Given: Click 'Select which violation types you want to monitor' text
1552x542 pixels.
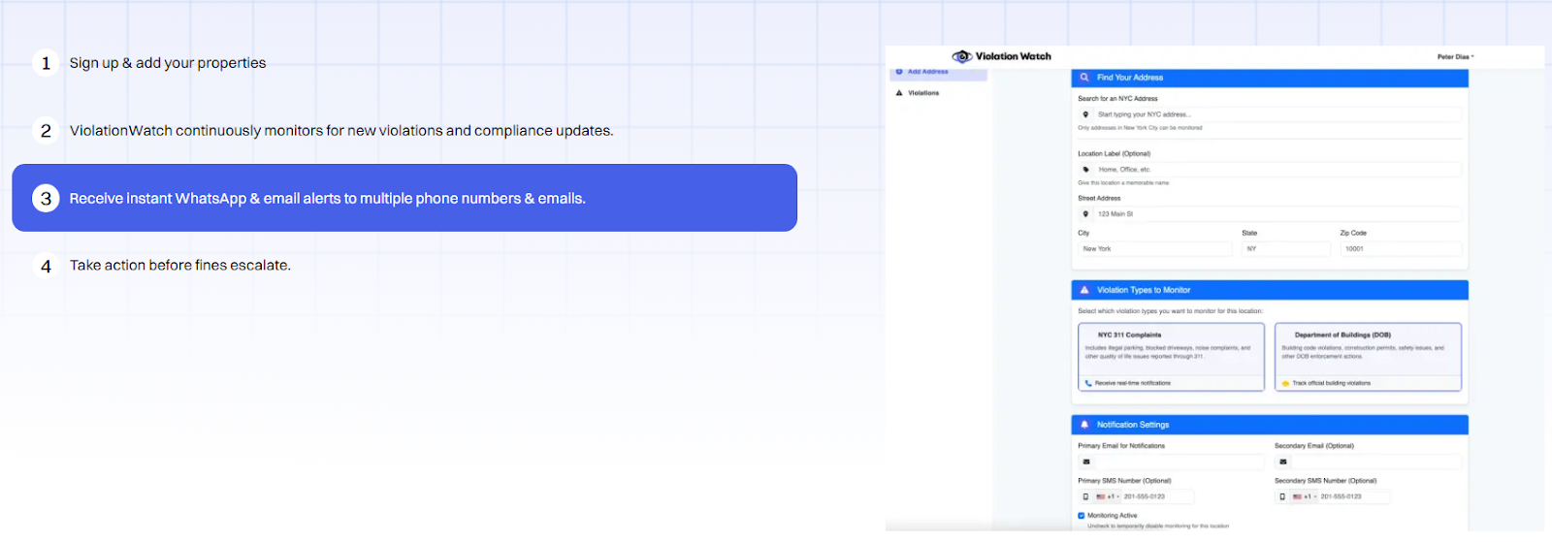Looking at the screenshot, I should pyautogui.click(x=1171, y=311).
